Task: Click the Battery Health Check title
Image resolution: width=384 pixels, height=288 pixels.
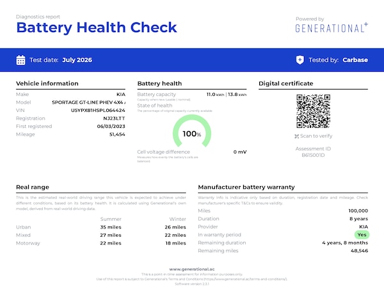Action: point(97,28)
